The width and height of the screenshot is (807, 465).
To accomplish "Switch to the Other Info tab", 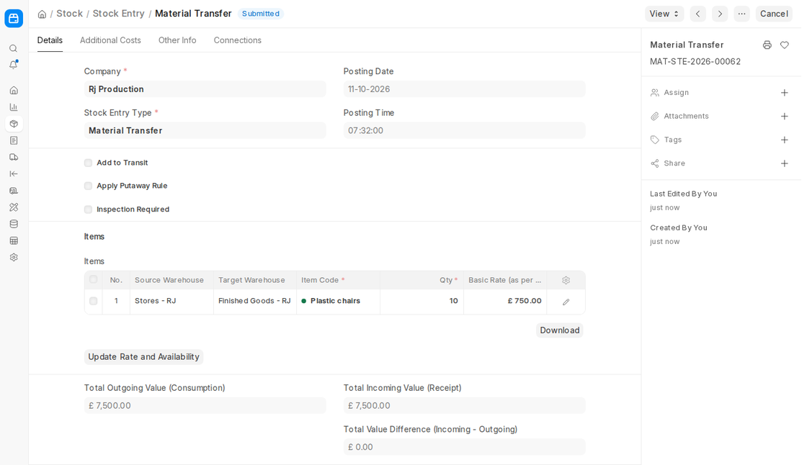I will (x=177, y=40).
